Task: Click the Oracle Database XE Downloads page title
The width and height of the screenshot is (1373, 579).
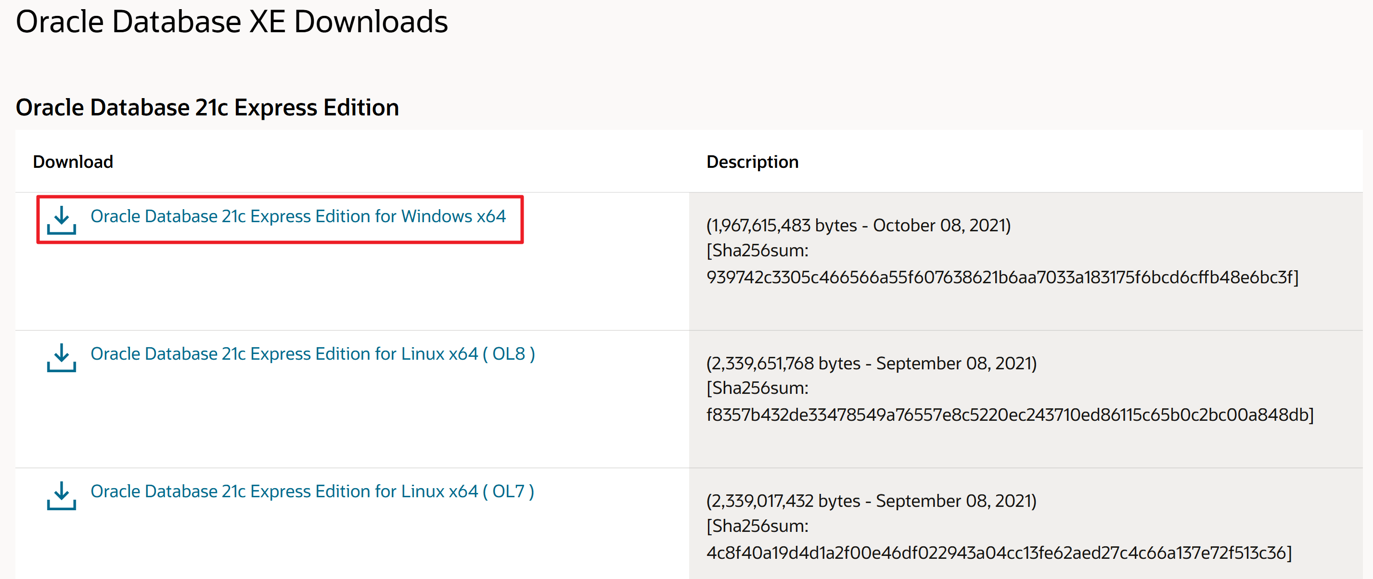Action: (x=232, y=22)
